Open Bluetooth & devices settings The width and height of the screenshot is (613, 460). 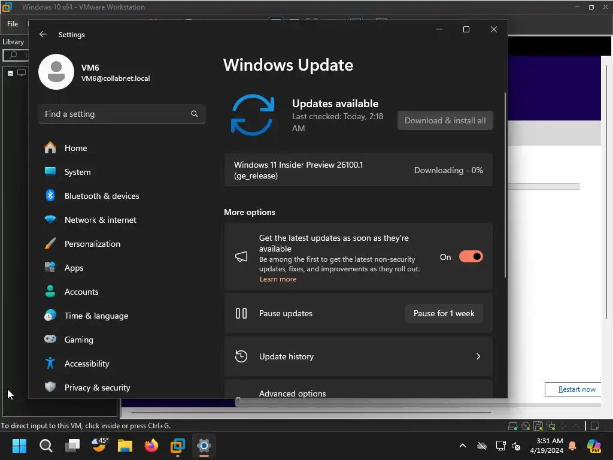coord(102,196)
